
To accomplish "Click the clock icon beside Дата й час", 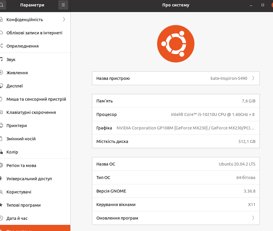I will tap(1, 218).
